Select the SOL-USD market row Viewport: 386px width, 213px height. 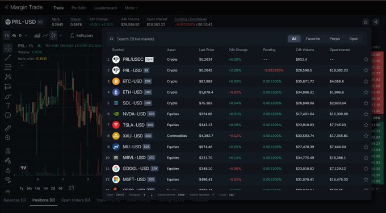click(237, 103)
